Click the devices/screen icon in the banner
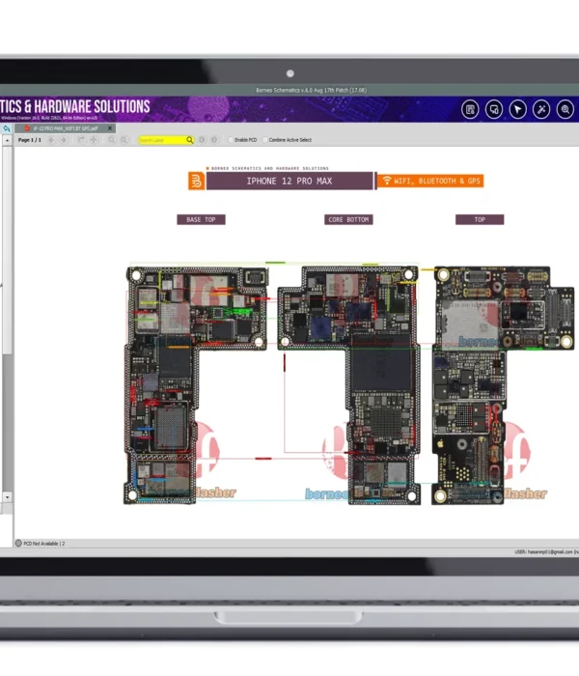 tap(494, 109)
